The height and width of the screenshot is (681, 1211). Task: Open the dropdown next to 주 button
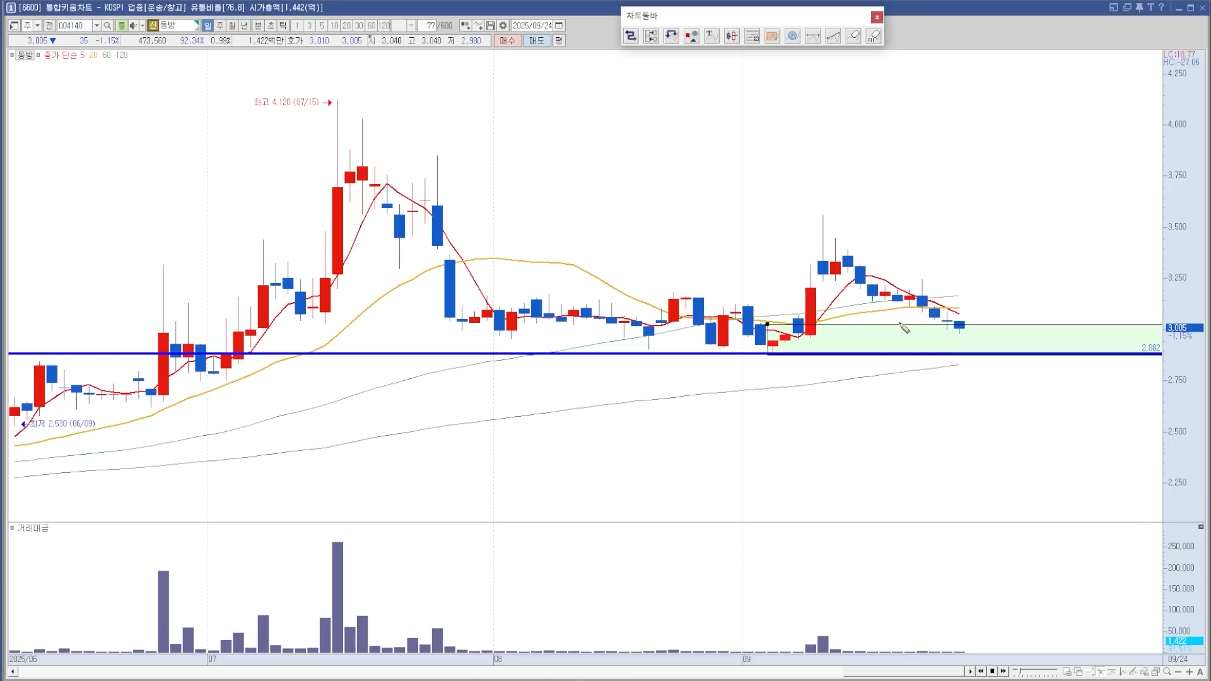tap(38, 25)
